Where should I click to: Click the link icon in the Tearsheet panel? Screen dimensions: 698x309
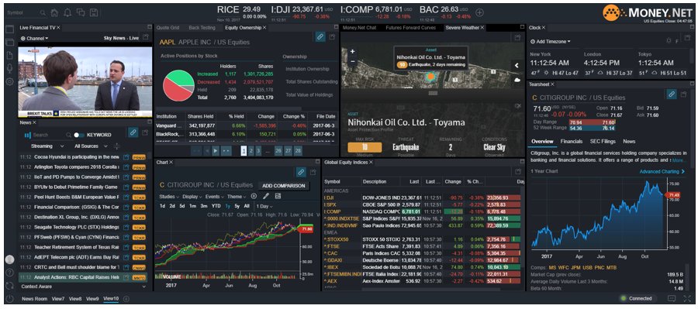tap(672, 94)
